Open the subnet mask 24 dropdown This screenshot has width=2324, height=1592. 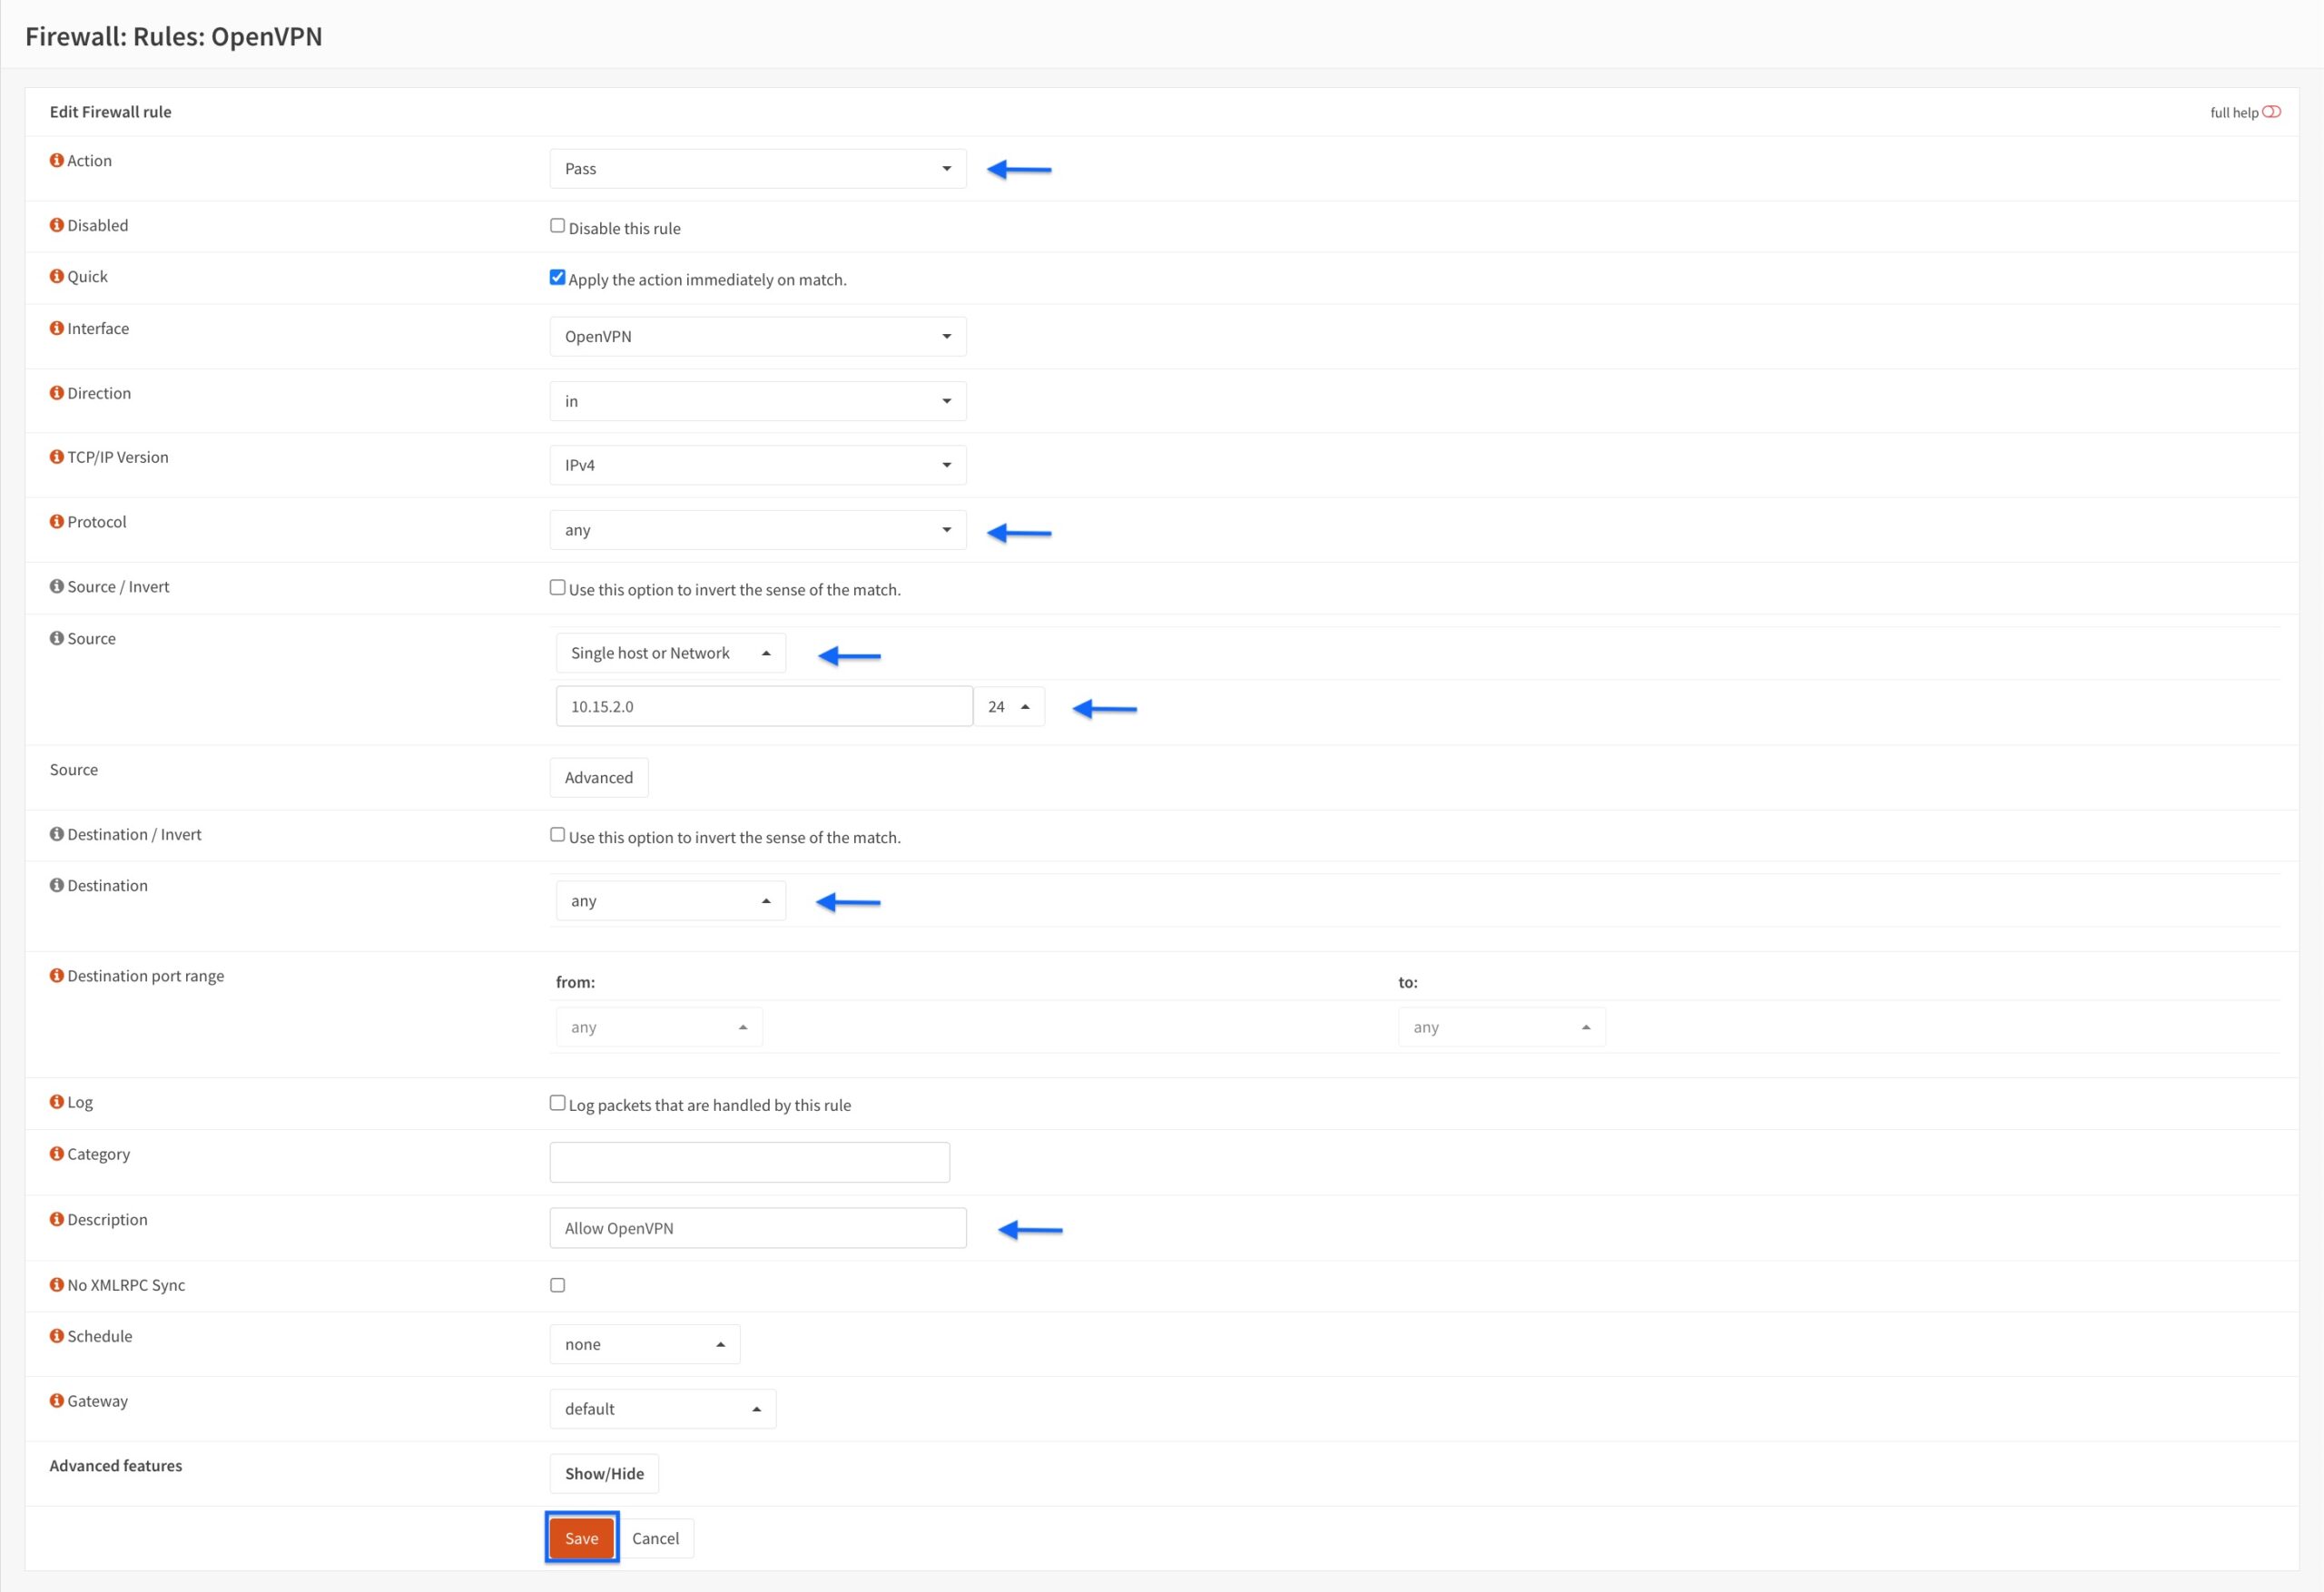pos(1009,707)
